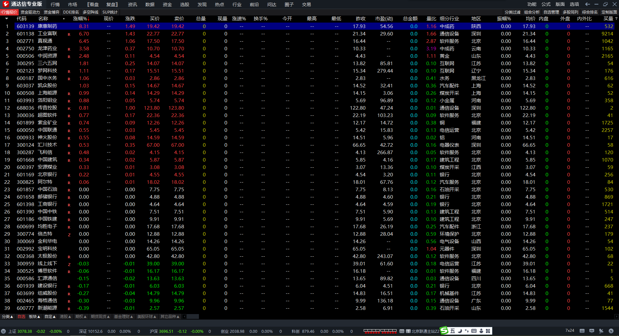
Task: Click the 多股同列 button
Action: [x=571, y=12]
